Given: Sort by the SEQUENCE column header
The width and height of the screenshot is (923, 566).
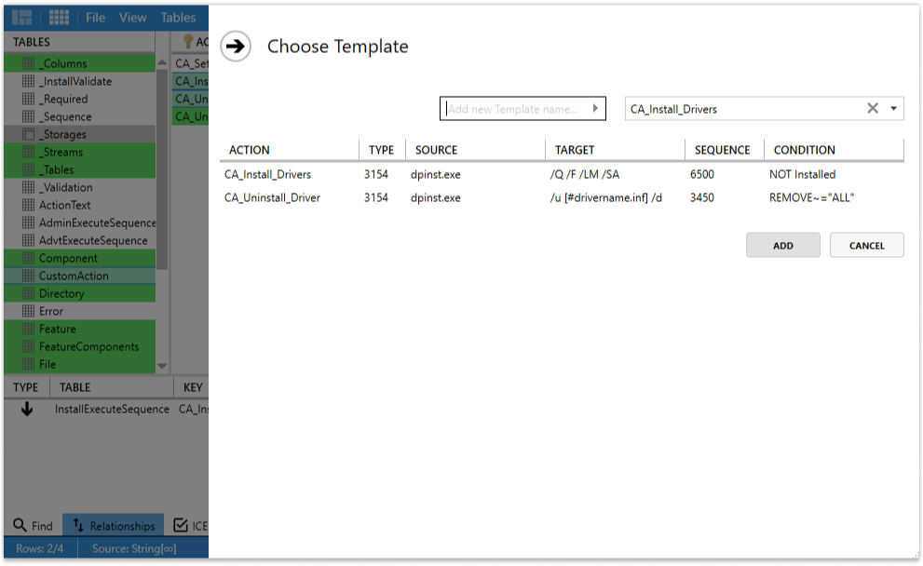Looking at the screenshot, I should pos(722,150).
